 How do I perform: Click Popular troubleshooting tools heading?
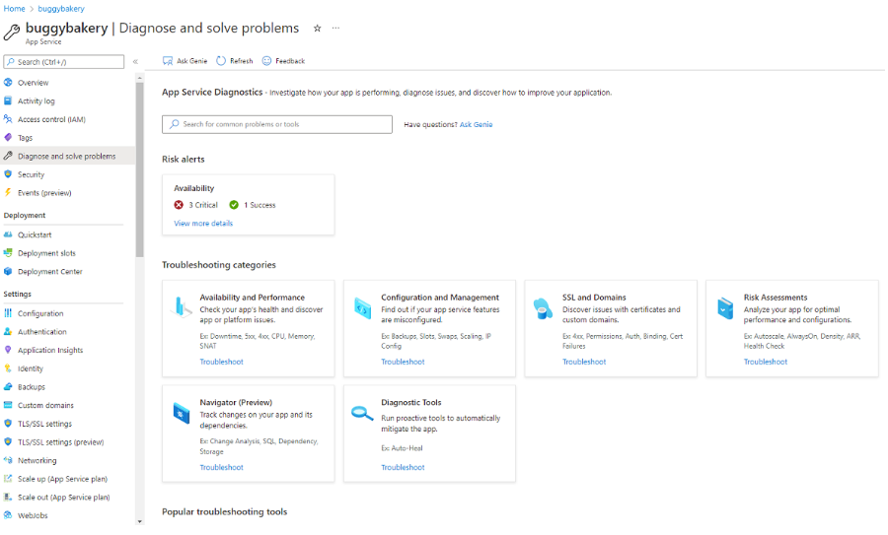click(224, 511)
